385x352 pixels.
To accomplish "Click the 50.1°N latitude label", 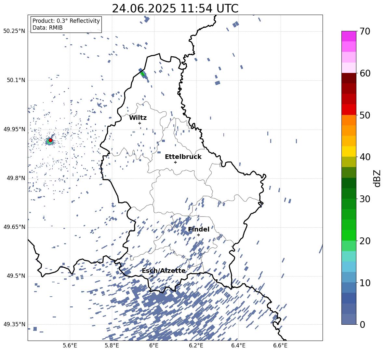I will click(x=16, y=80).
